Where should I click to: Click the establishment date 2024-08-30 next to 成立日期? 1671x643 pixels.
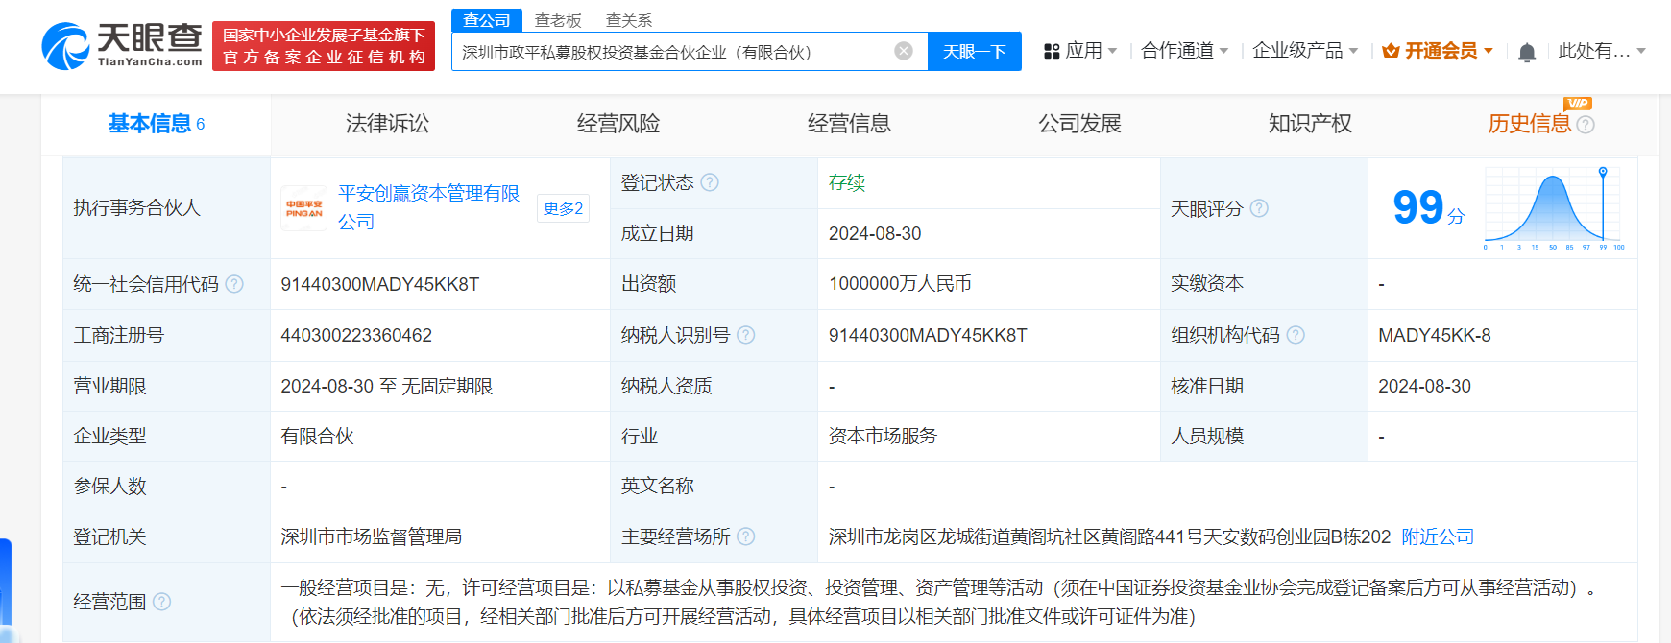[875, 233]
